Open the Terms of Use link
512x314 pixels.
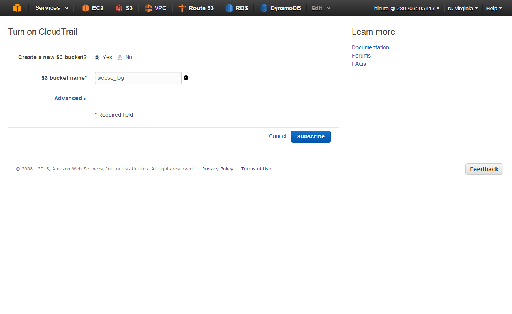coord(256,169)
